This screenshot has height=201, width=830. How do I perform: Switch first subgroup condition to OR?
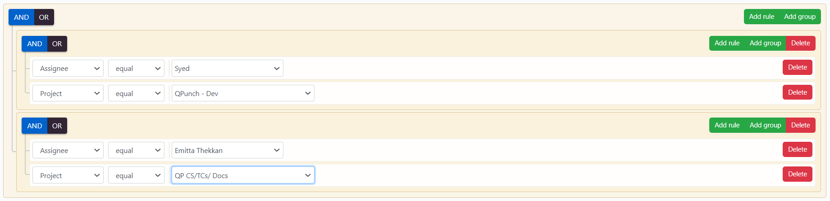[57, 44]
